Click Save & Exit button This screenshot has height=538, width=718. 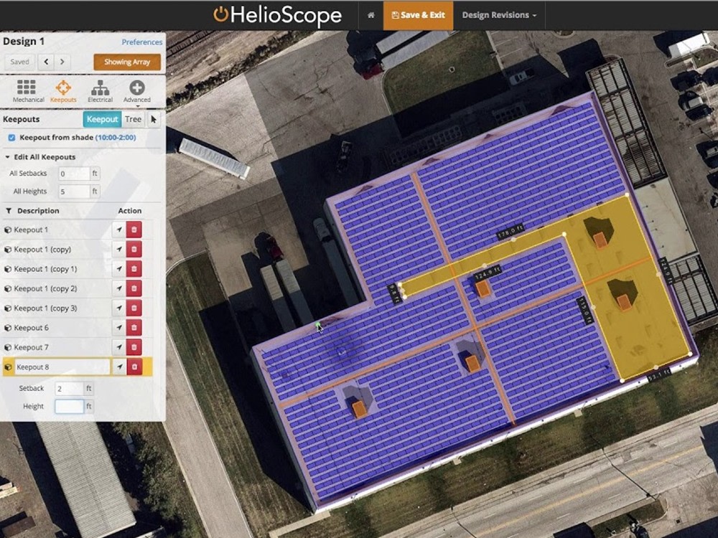[x=418, y=15]
